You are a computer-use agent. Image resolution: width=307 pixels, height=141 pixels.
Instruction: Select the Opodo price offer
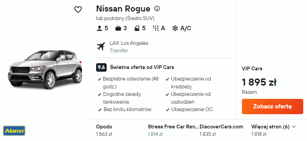(x=104, y=130)
